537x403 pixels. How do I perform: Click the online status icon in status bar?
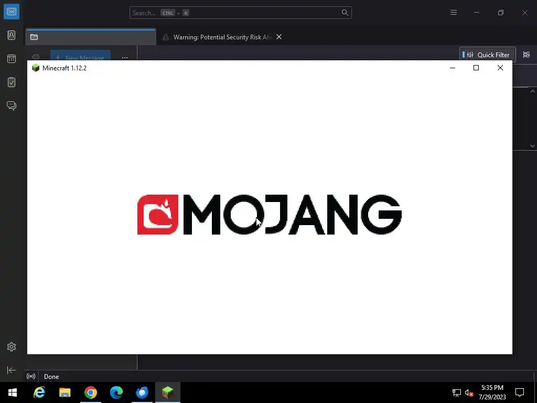click(x=31, y=376)
